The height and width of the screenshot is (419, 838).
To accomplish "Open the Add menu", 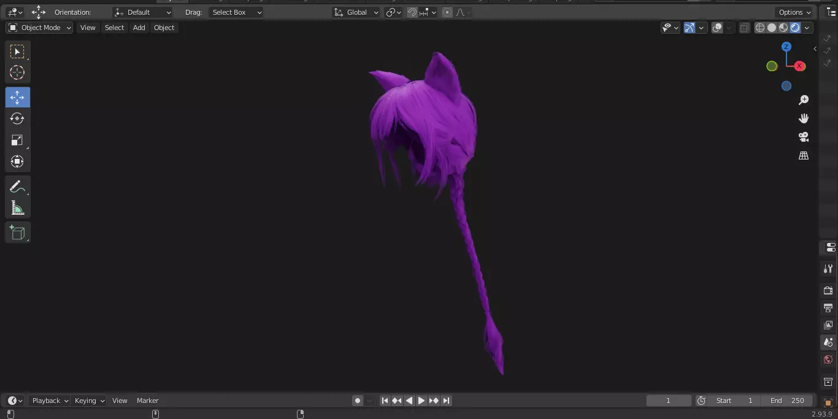I will (x=139, y=28).
